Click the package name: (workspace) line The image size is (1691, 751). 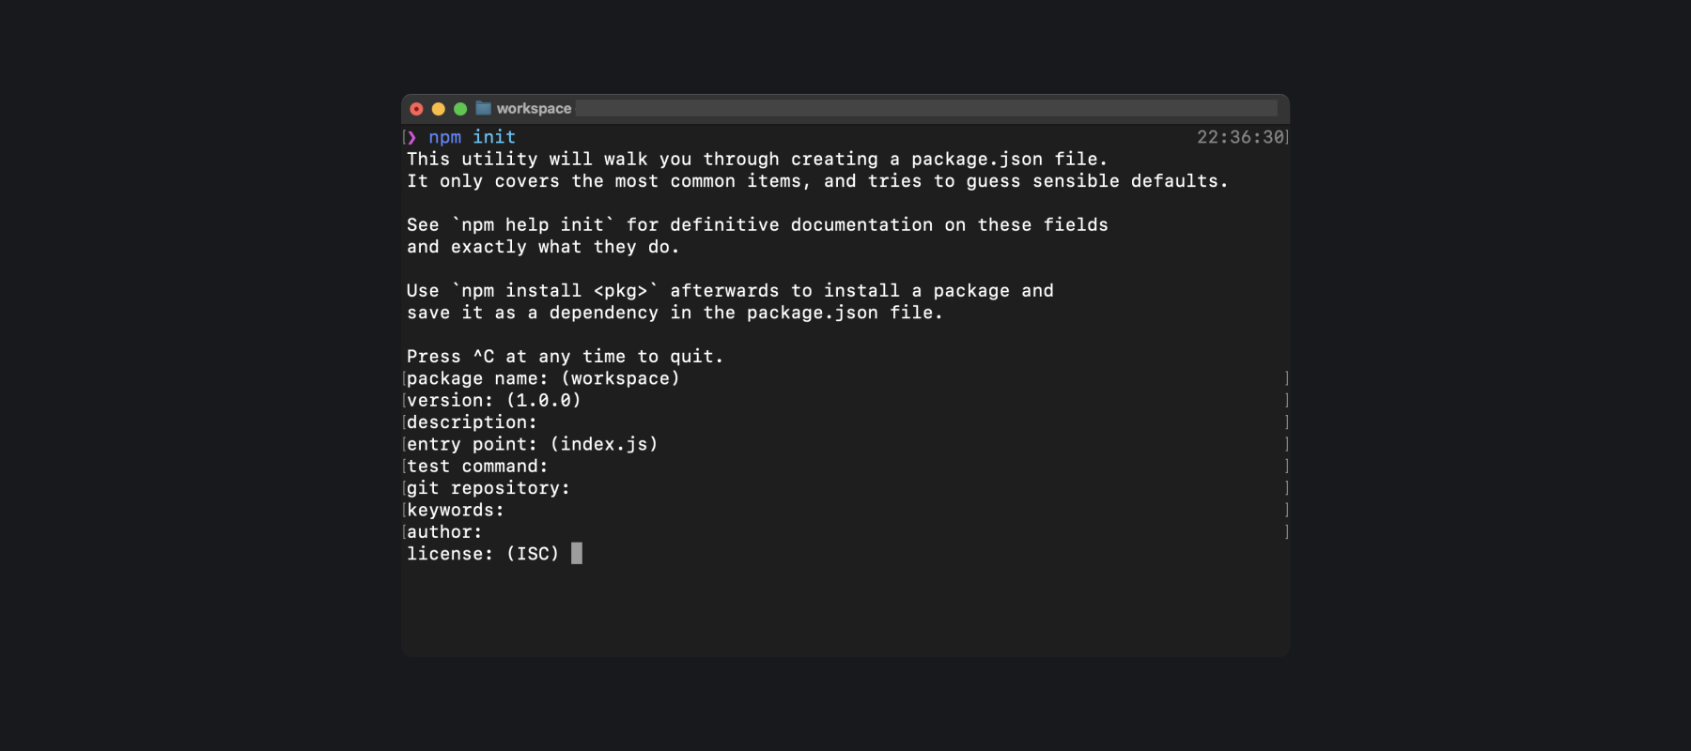tap(543, 378)
